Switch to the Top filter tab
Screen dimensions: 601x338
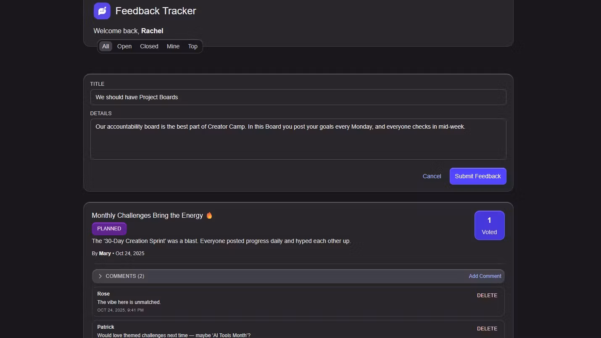click(193, 46)
